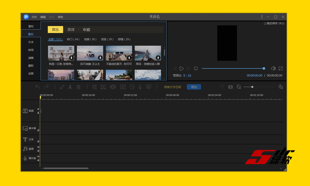Download the 我是一只鱼-张根尧 music track

(x=71, y=58)
